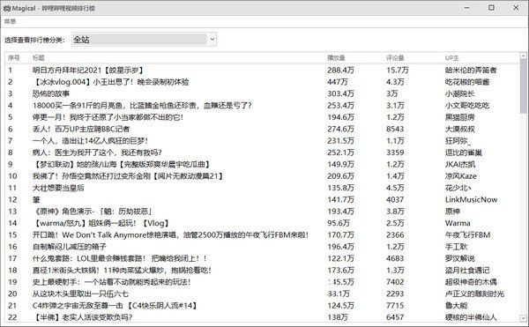Click uploader 硬核的半佛仙人
Viewport: 529px width, 327px height.
click(471, 317)
